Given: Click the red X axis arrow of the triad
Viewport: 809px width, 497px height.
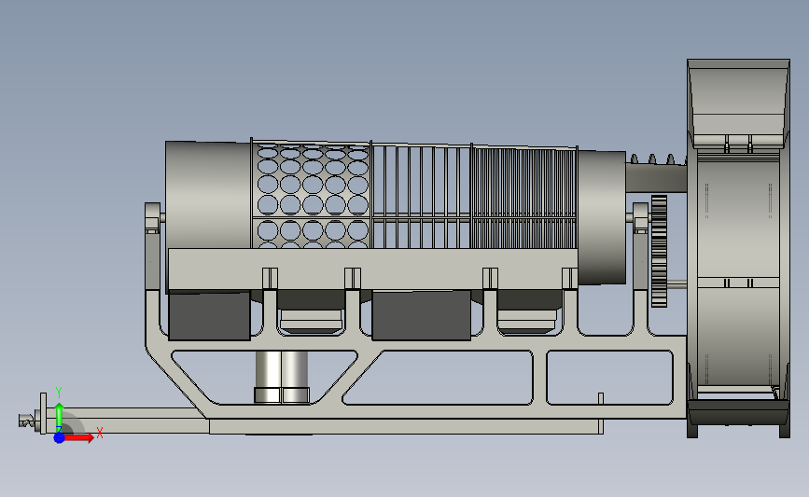Looking at the screenshot, I should 80,437.
